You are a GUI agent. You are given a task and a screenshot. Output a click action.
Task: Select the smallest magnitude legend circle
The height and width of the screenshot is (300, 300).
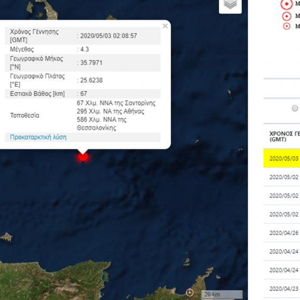pyautogui.click(x=287, y=26)
